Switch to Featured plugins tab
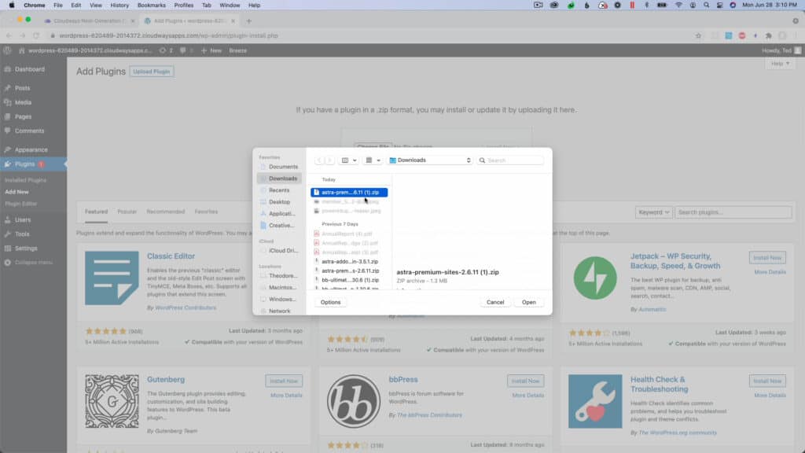This screenshot has width=805, height=453. coord(96,212)
